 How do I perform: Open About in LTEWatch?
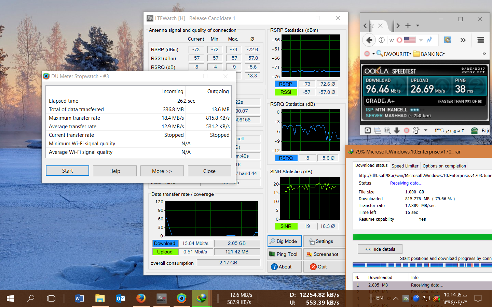click(285, 267)
